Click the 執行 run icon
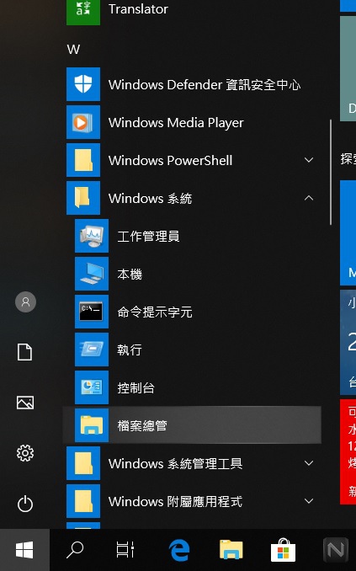The width and height of the screenshot is (356, 571). (x=92, y=350)
